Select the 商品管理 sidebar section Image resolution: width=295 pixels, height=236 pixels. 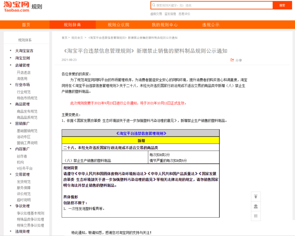(x=22, y=104)
